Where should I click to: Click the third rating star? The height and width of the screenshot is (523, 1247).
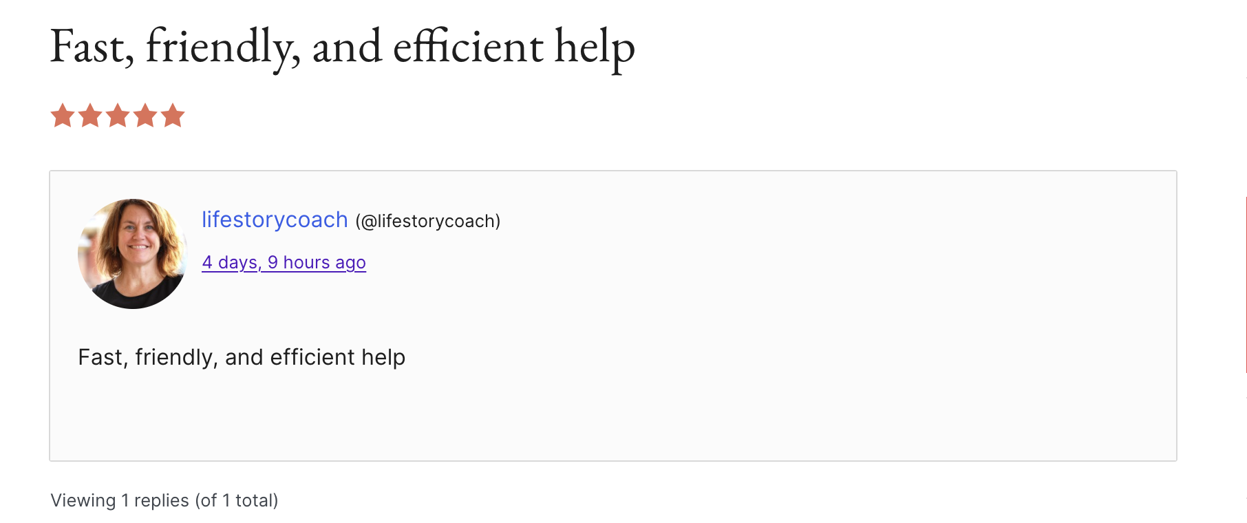(x=118, y=116)
